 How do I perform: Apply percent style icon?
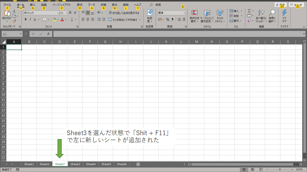click(168, 19)
